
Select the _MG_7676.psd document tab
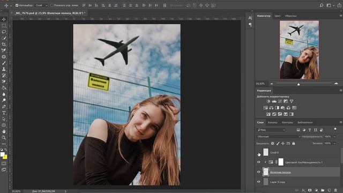click(49, 13)
